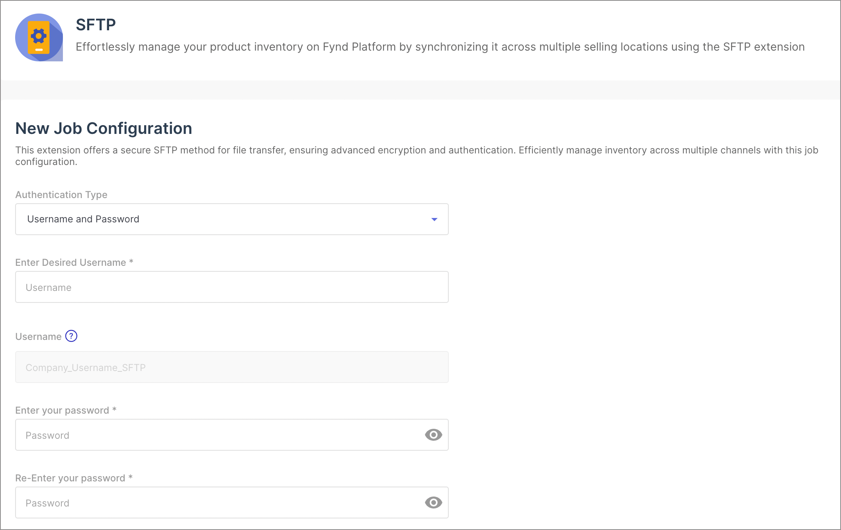Click the Enter Desired Username label

tap(74, 263)
